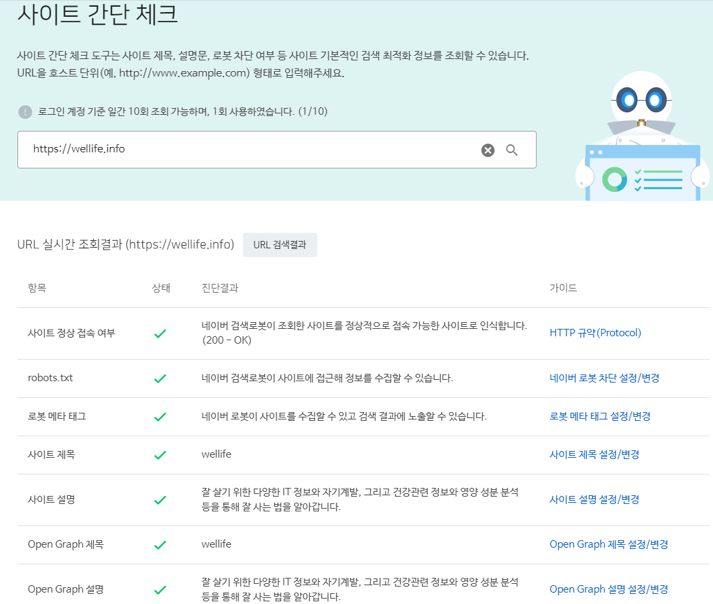The image size is (713, 604).
Task: Open the 사이트 설명 설정/변경 link
Action: point(594,499)
